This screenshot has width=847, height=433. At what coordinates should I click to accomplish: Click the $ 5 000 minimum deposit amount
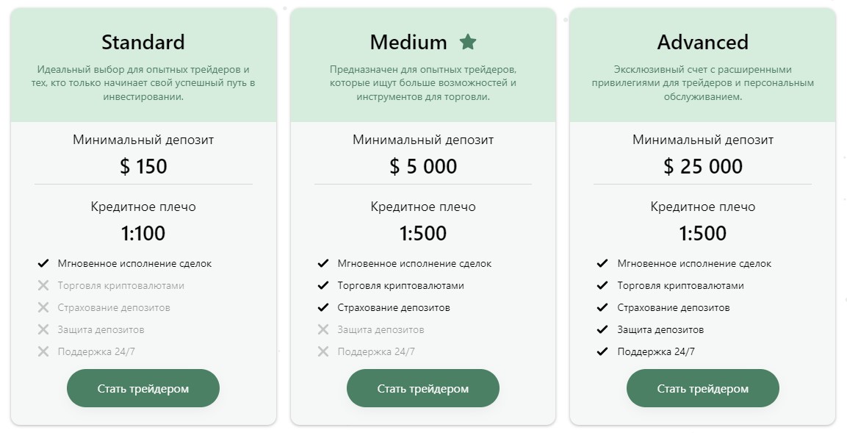(423, 167)
